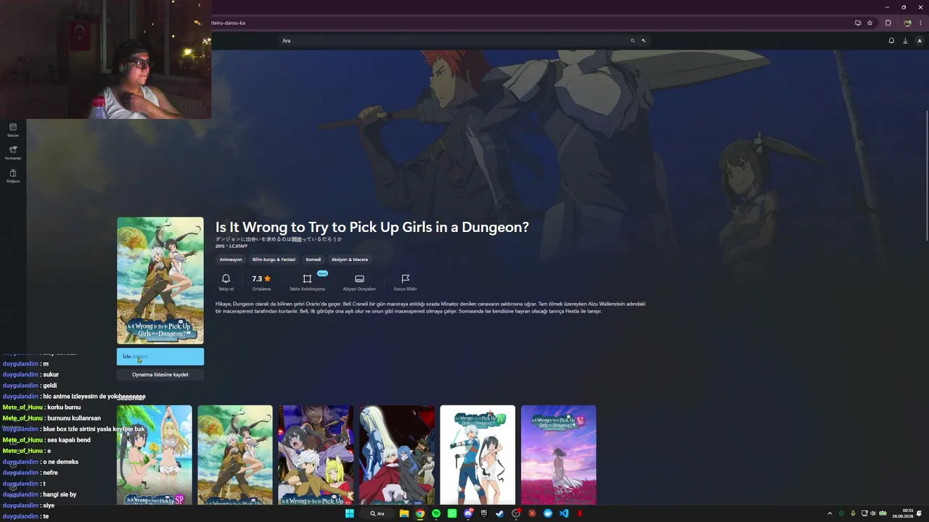Click the anime title heading text
Screen dimensions: 929x522
[372, 227]
